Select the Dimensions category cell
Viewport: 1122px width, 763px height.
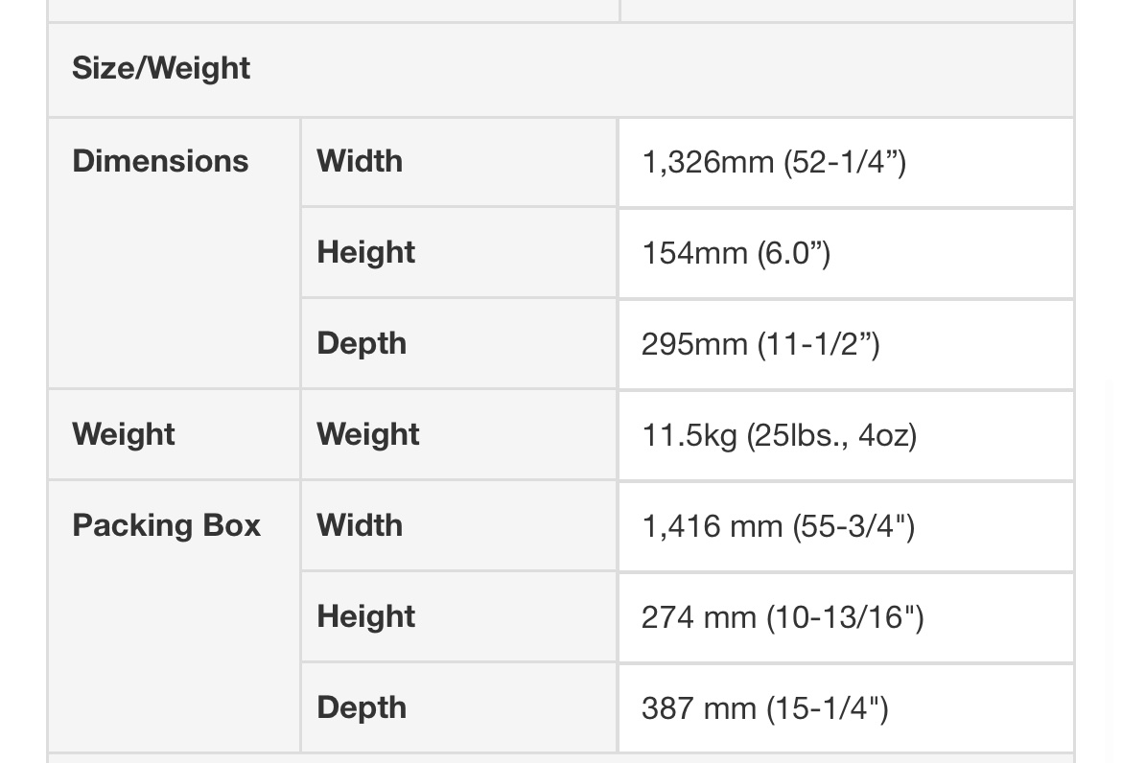[x=160, y=161]
